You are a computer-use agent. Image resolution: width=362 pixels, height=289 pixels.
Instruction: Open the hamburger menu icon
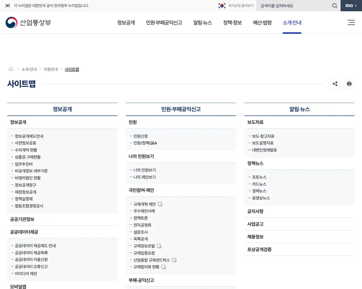pos(351,23)
